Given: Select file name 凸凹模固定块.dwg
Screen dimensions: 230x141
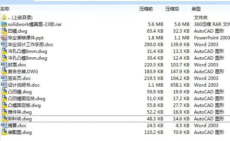Looking at the screenshot, I should point(26,99).
